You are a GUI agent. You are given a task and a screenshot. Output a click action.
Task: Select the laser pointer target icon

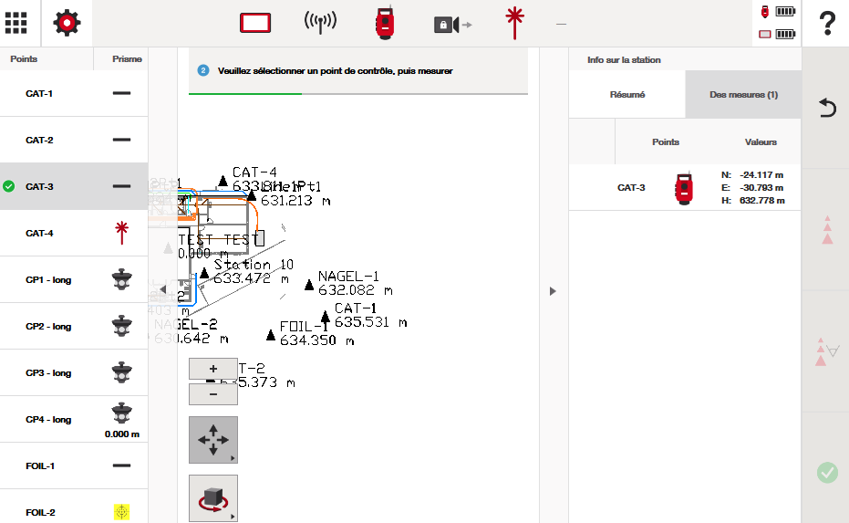[x=515, y=23]
